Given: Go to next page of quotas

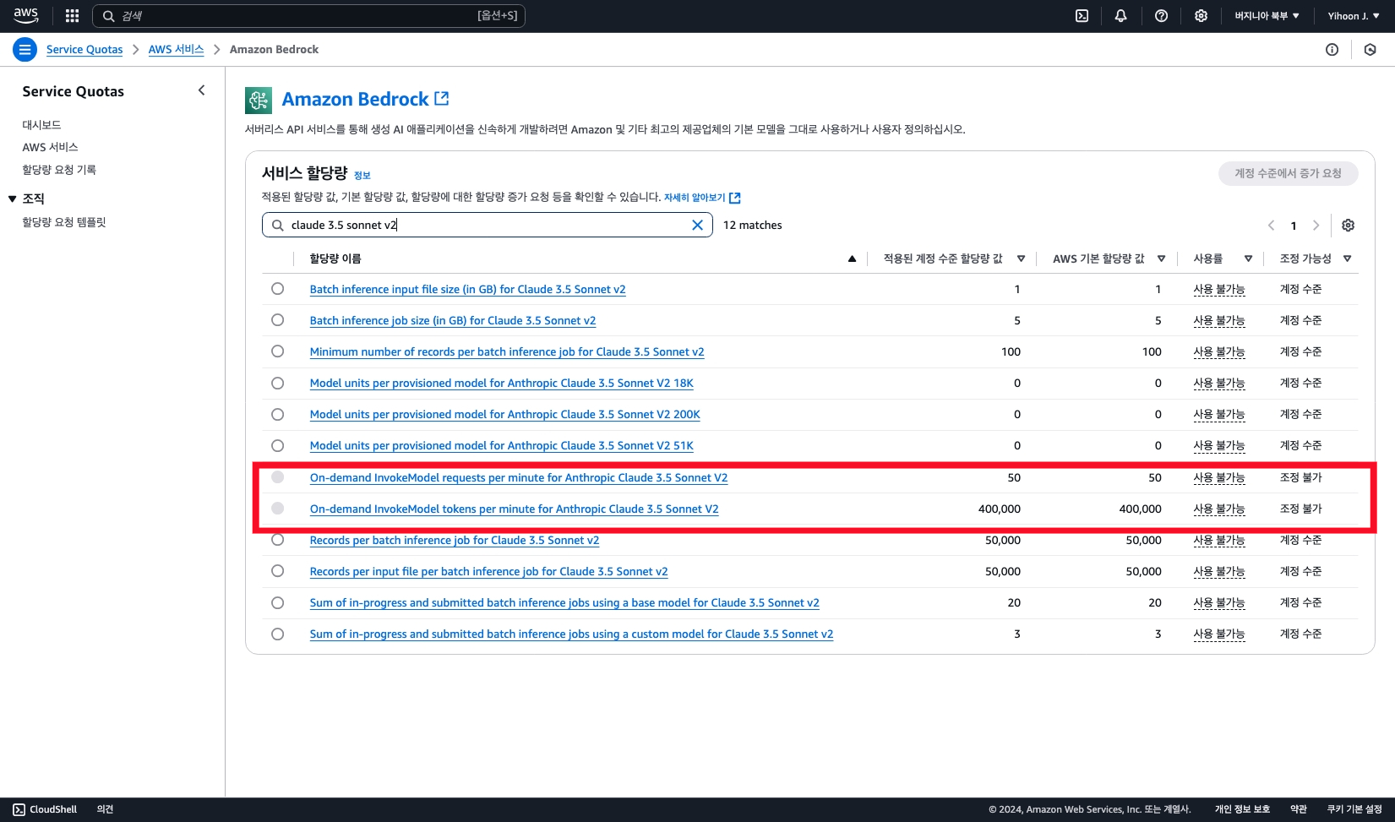Looking at the screenshot, I should pyautogui.click(x=1316, y=226).
